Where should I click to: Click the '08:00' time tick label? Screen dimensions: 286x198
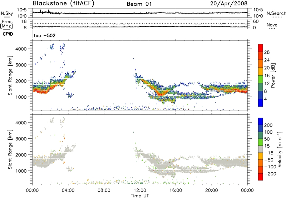[104, 190]
